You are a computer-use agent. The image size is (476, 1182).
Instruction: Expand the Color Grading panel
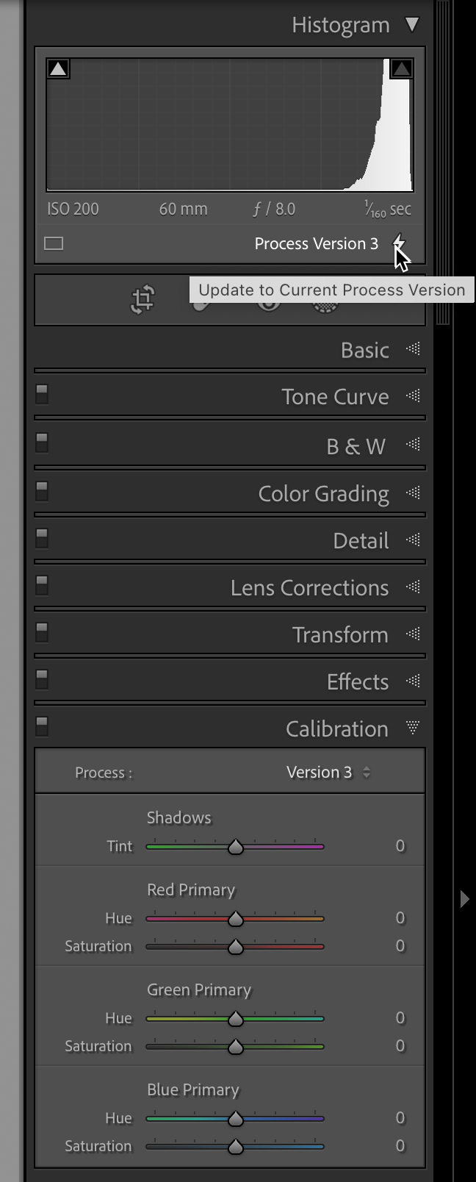[x=323, y=493]
